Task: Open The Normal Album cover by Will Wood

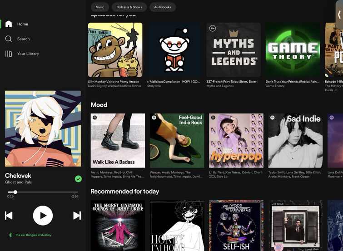Action: coord(296,226)
